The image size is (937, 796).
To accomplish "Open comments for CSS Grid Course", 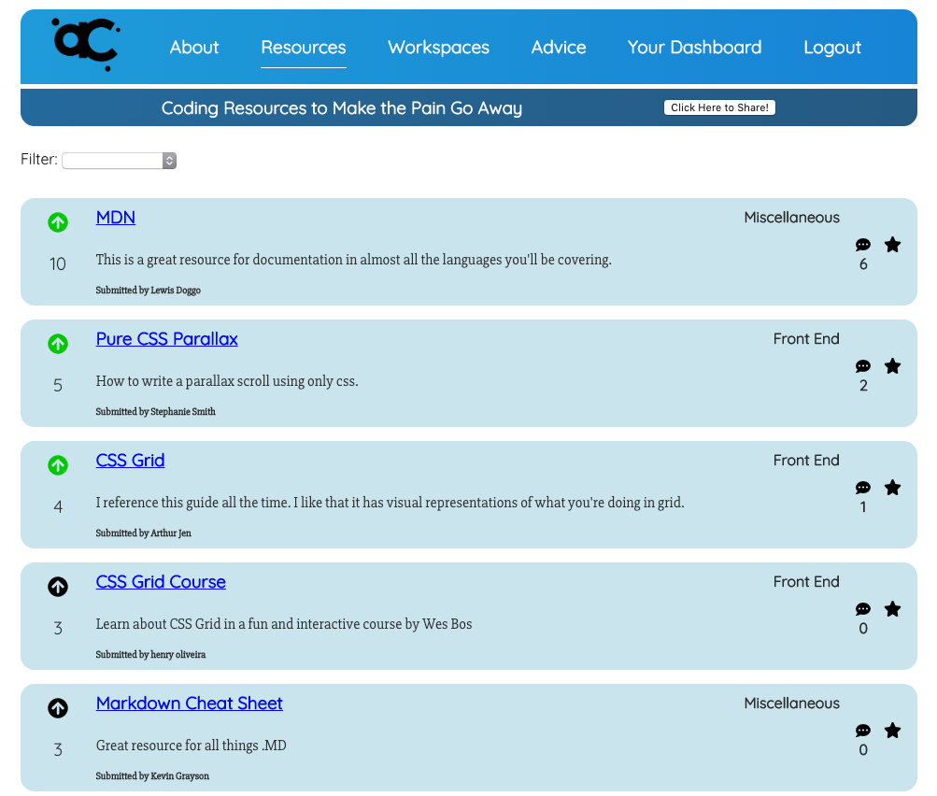I will (862, 610).
